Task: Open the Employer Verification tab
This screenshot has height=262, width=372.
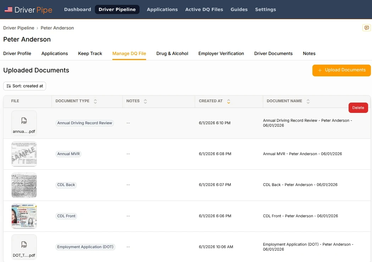Action: coord(221,54)
